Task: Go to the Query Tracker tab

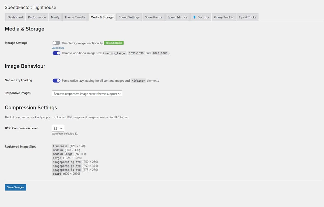Action: click(224, 17)
